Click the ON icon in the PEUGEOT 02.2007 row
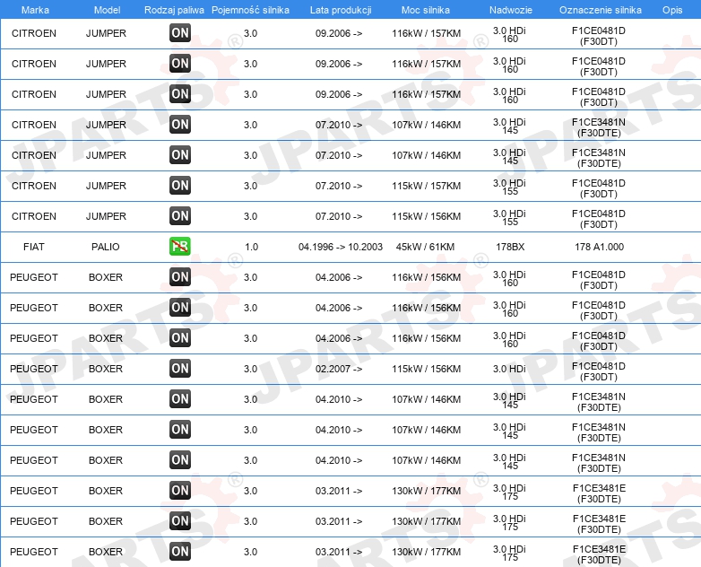The image size is (701, 567). pyautogui.click(x=179, y=369)
